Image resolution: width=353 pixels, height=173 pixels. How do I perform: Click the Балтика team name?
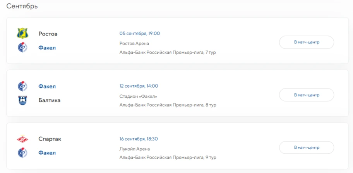coord(49,100)
